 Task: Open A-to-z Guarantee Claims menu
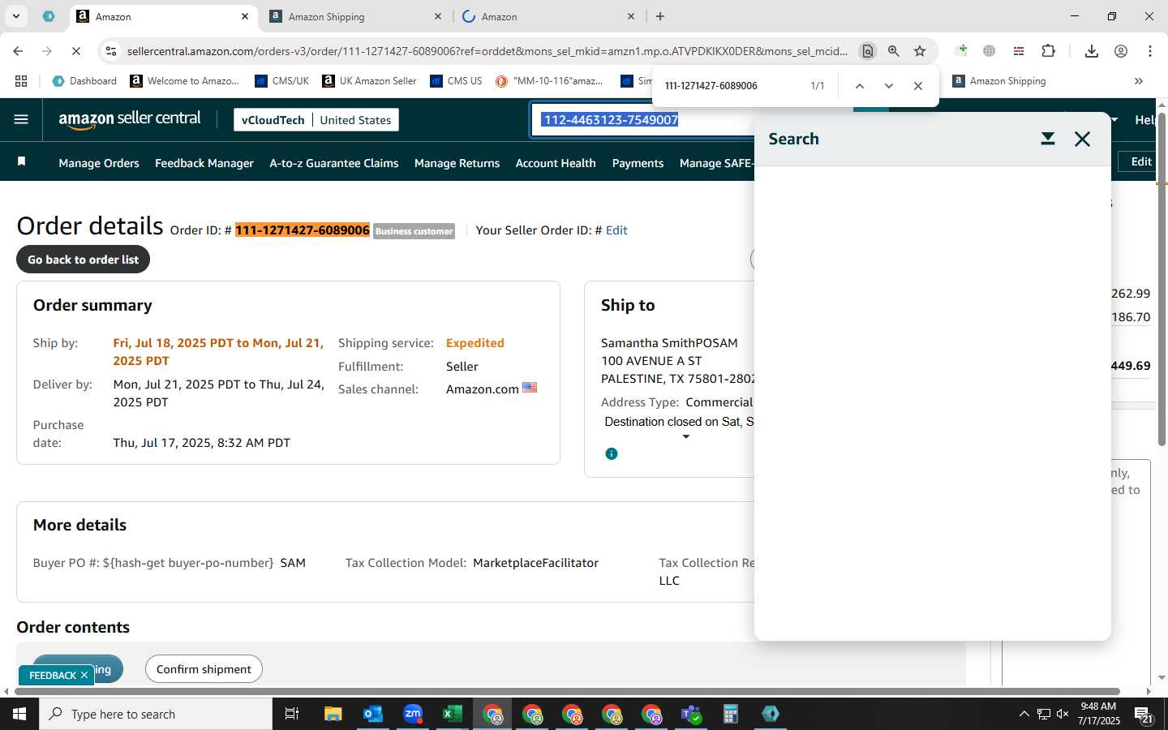point(334,163)
